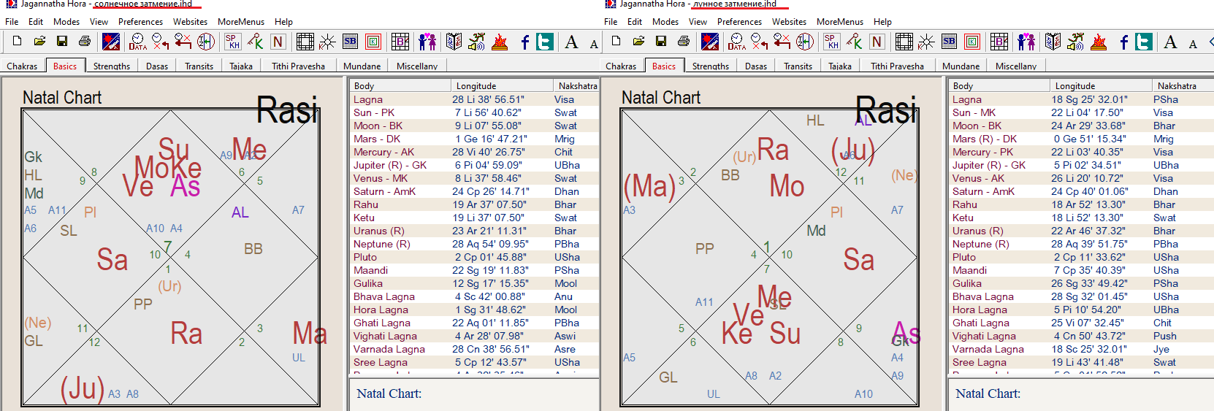Select 'Mars (R) - DK' row
This screenshot has height=411, width=1214.
tap(1081, 139)
